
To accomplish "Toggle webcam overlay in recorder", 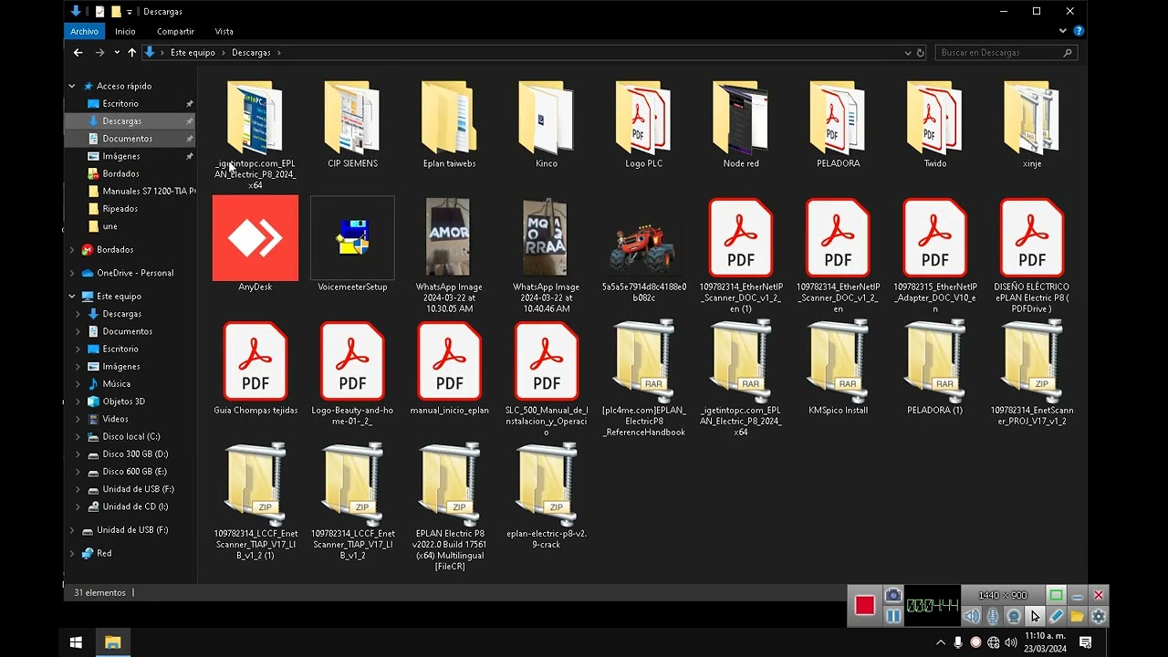I will click(x=1014, y=617).
